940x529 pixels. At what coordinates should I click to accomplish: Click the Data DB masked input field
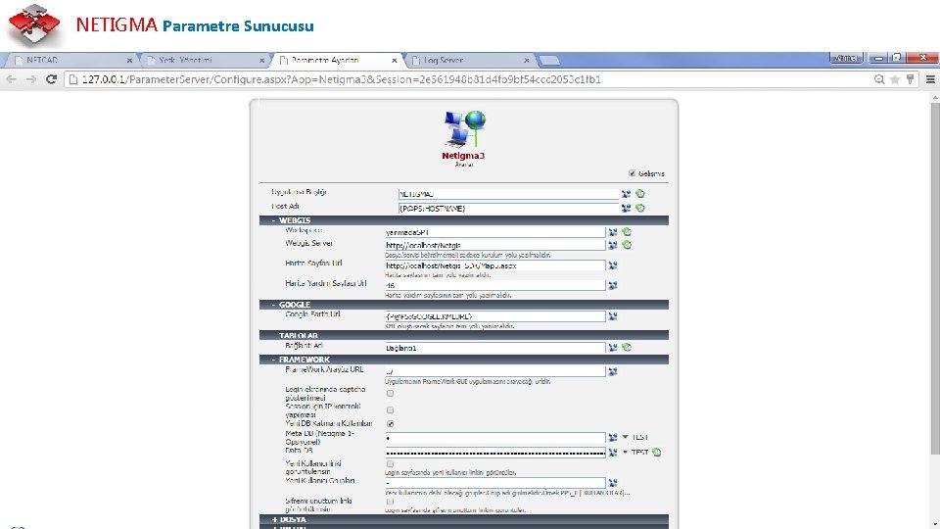[x=495, y=453]
